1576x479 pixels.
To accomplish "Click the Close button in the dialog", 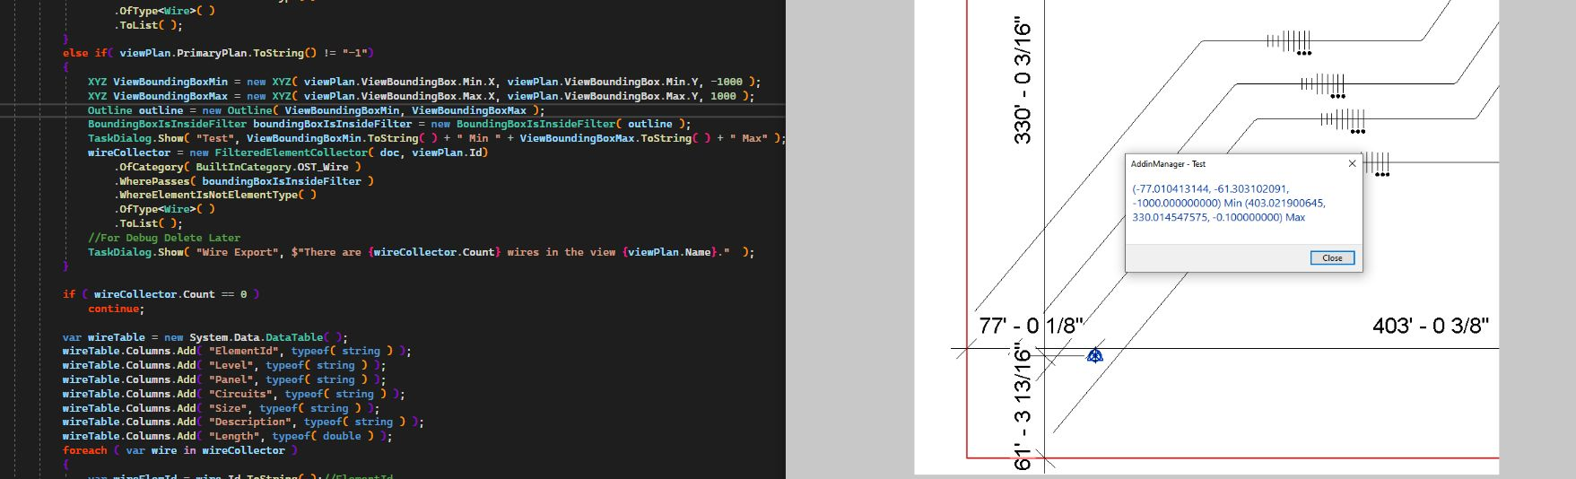I will (x=1332, y=258).
